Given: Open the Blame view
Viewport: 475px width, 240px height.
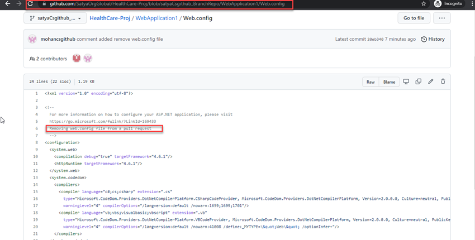Looking at the screenshot, I should point(389,82).
